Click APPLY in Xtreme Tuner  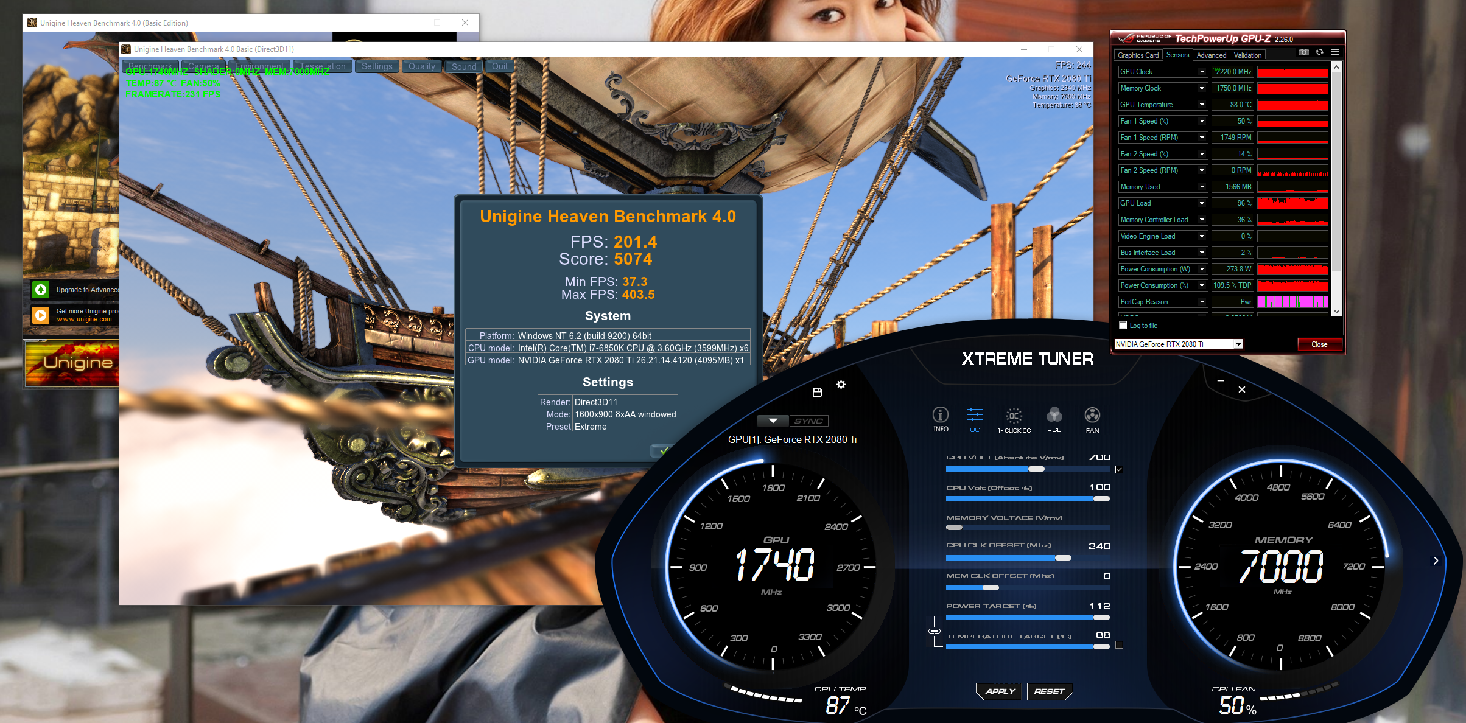coord(1000,691)
